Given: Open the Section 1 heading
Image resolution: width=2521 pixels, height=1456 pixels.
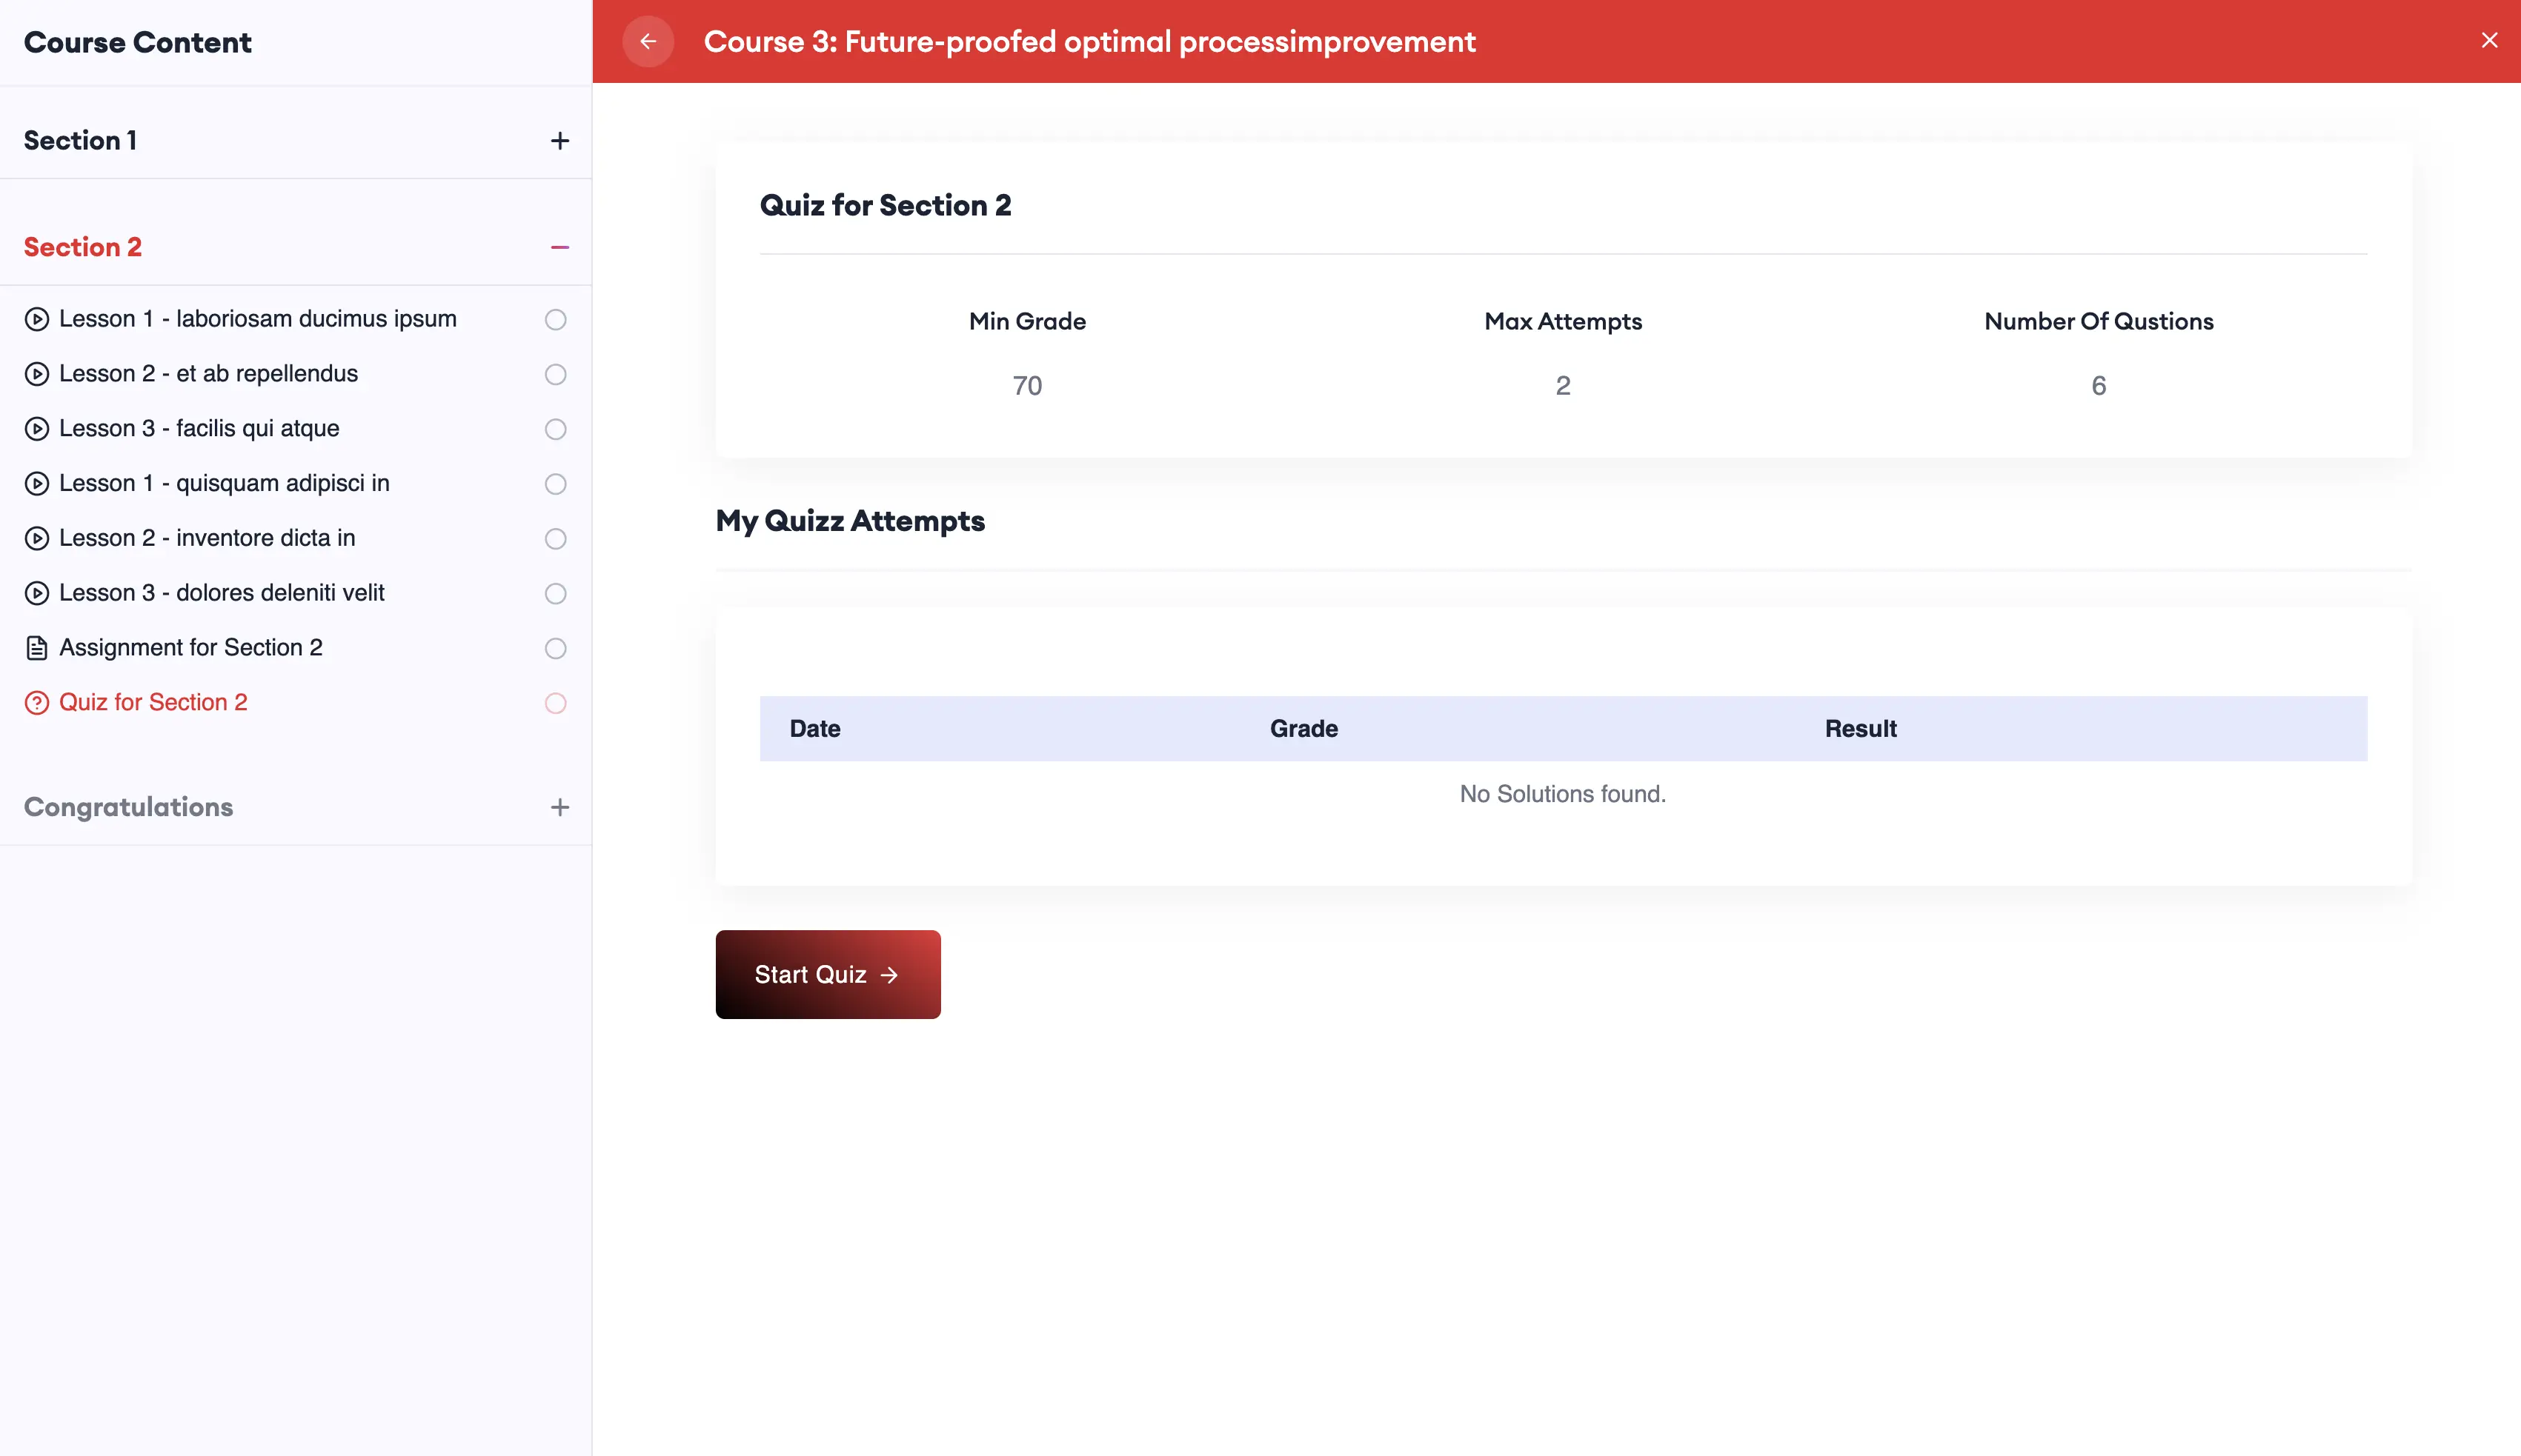Looking at the screenshot, I should (80, 141).
